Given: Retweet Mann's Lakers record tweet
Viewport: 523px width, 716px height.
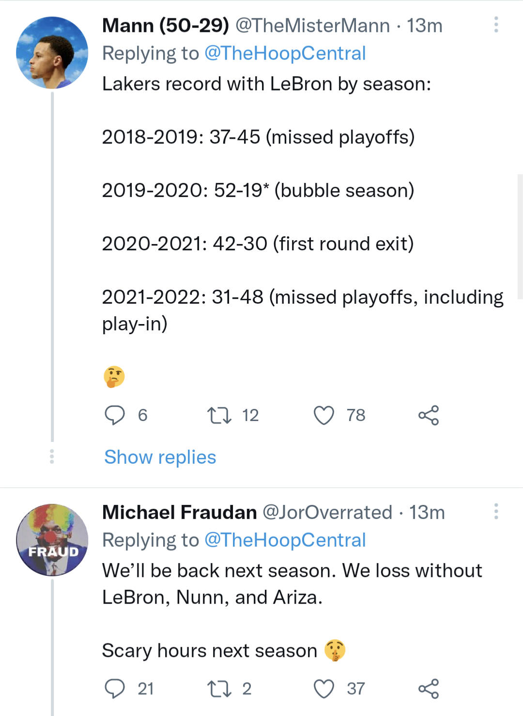Looking at the screenshot, I should point(219,415).
